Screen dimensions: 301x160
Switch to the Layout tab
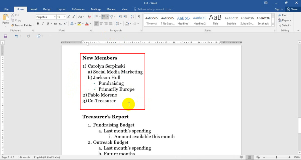click(61, 9)
